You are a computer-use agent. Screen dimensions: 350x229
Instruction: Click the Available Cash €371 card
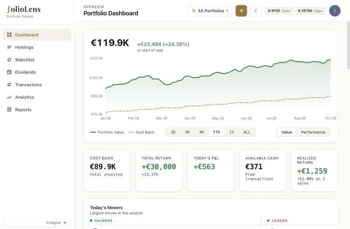click(x=262, y=170)
